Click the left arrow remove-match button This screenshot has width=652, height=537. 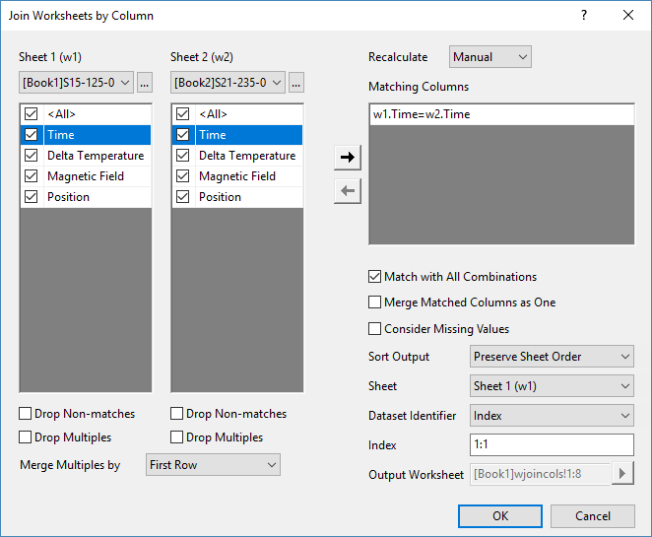(347, 191)
